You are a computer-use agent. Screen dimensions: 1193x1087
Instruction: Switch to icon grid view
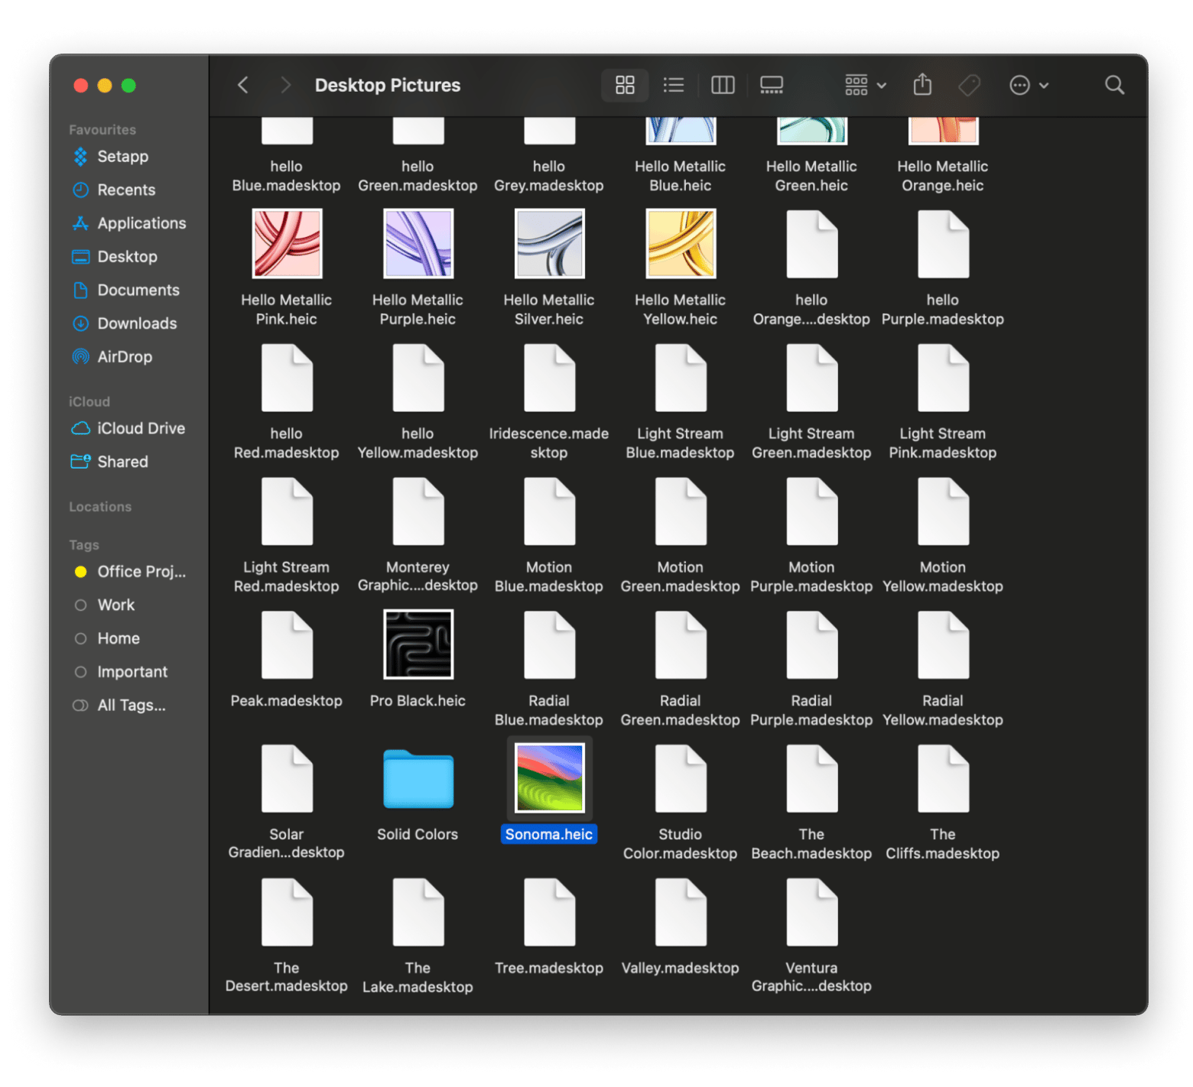click(x=625, y=85)
